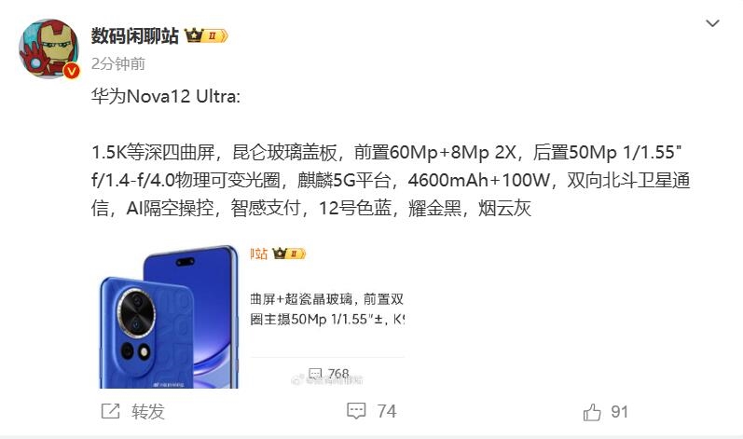Click the 华为Nova12 Ultra title line
This screenshot has height=439, width=743.
coord(166,97)
